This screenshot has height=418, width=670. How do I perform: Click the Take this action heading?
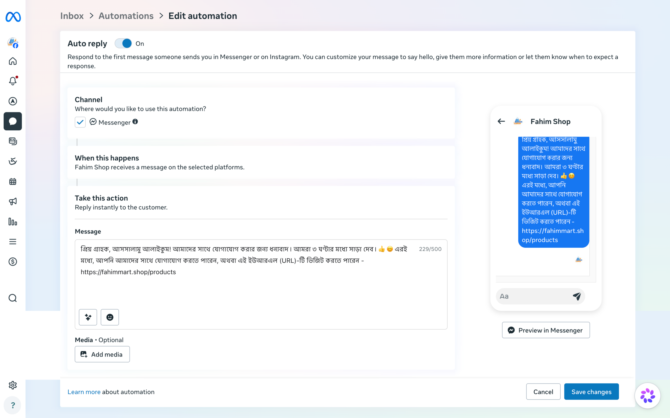point(102,198)
